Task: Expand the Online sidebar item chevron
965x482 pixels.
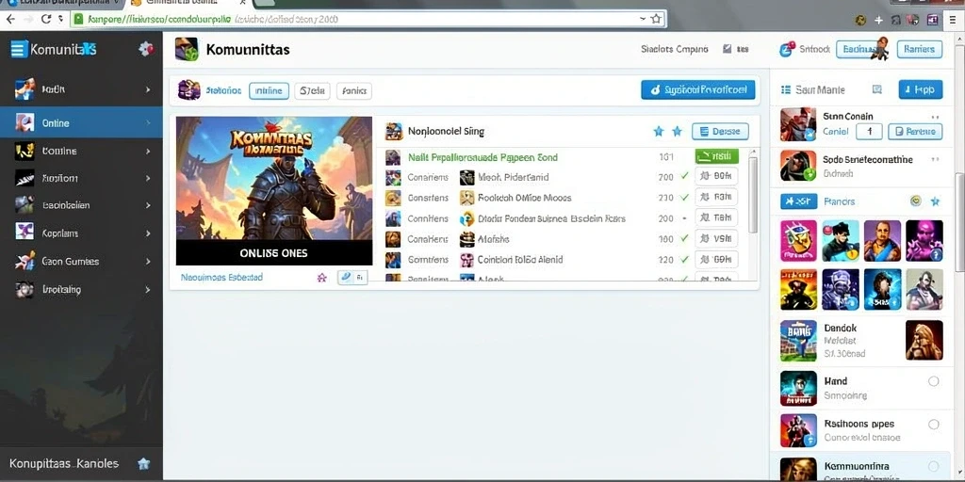Action: coord(148,123)
